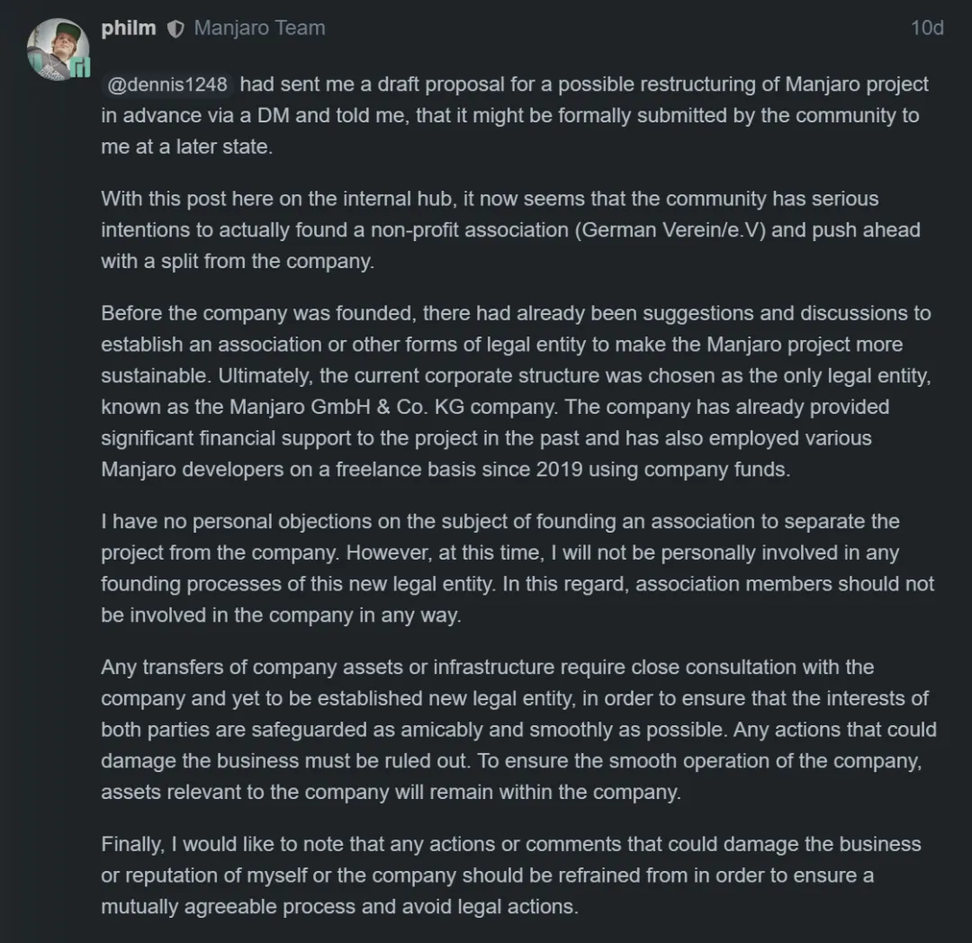Screen dimensions: 972x943
Task: Click the "Manjaro Team" user title
Action: point(259,28)
